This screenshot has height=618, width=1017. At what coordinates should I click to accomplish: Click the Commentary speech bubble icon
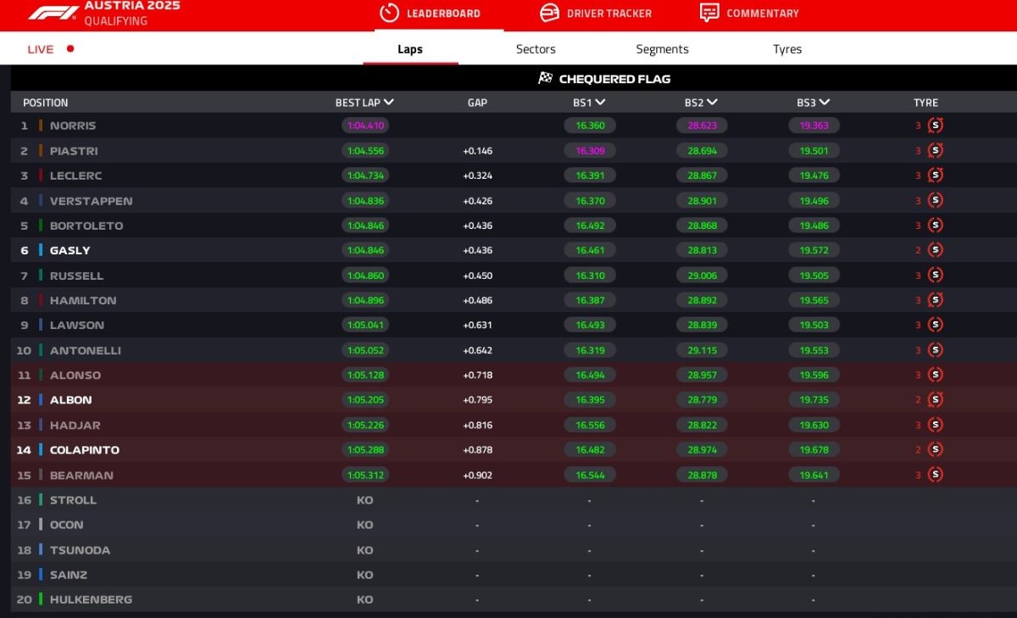pyautogui.click(x=709, y=14)
